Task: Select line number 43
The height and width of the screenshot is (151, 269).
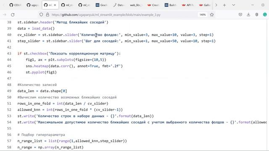Action: point(9,53)
